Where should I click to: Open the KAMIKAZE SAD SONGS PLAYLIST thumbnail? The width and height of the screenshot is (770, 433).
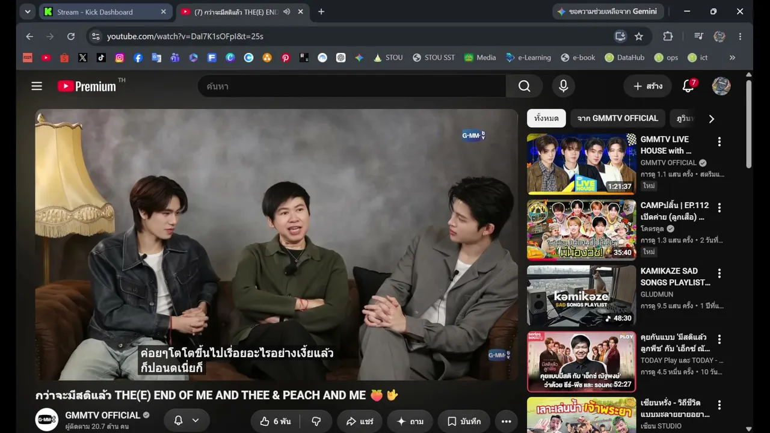point(581,296)
